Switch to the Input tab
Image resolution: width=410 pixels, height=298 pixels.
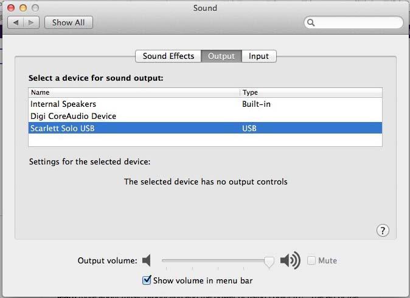click(x=259, y=56)
